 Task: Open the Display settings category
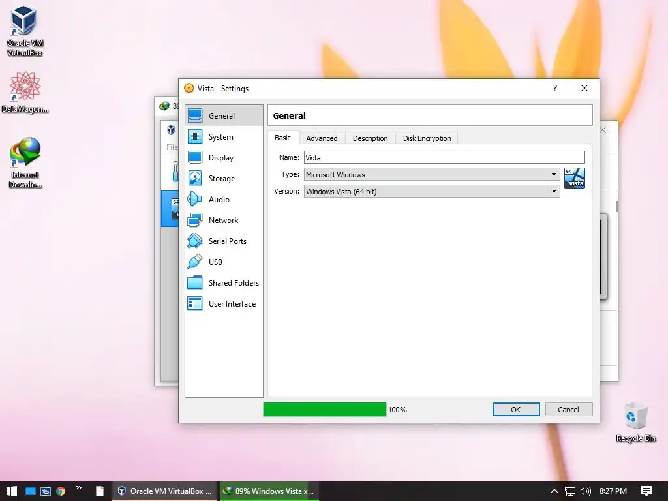tap(224, 158)
